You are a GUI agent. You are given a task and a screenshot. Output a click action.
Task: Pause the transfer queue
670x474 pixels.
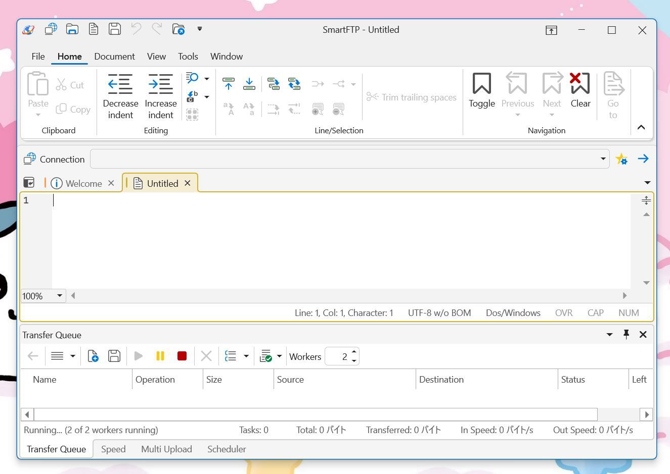160,356
